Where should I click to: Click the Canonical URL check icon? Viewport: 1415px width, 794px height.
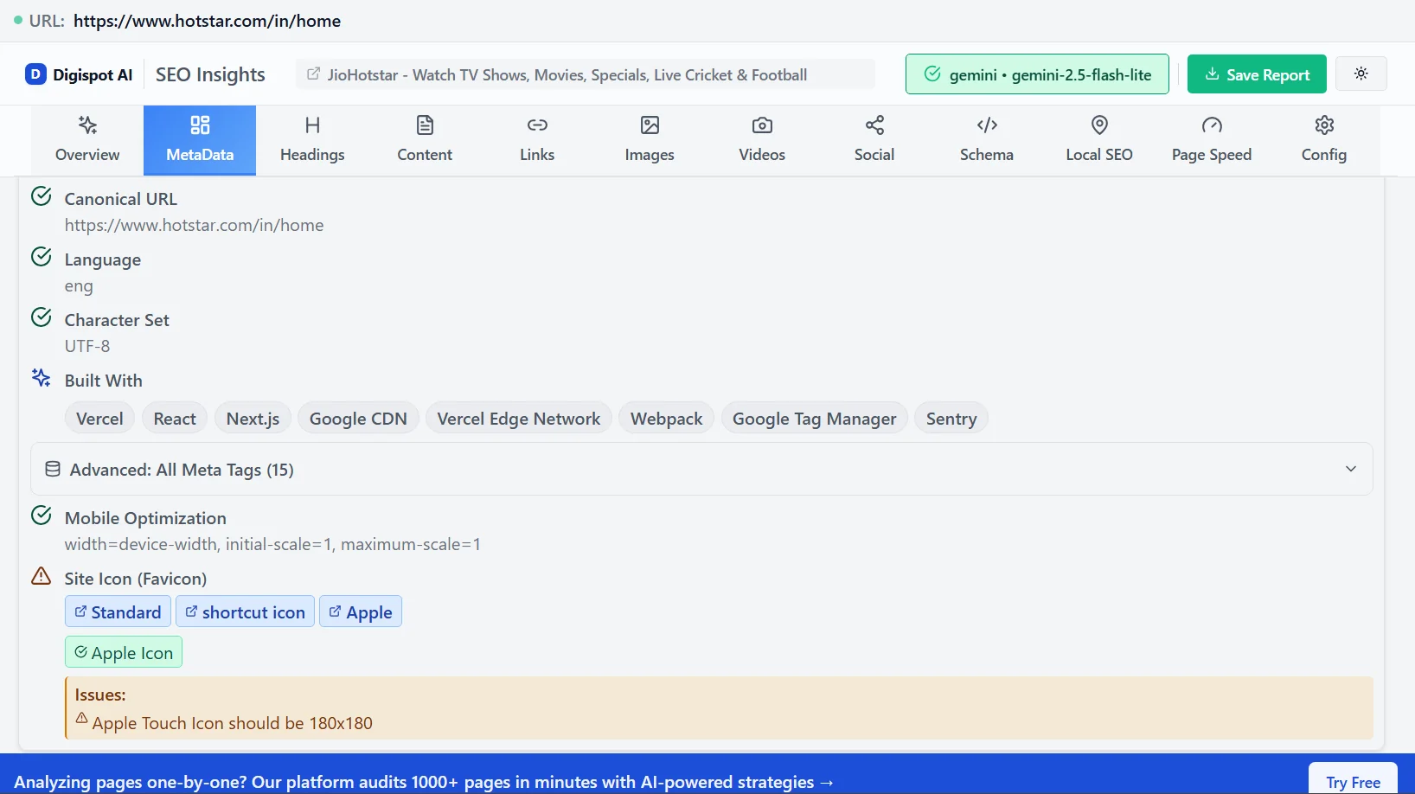[41, 196]
